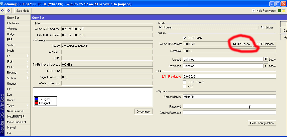
Task: Click Exit in the sidebar
Action: click(x=17, y=133)
